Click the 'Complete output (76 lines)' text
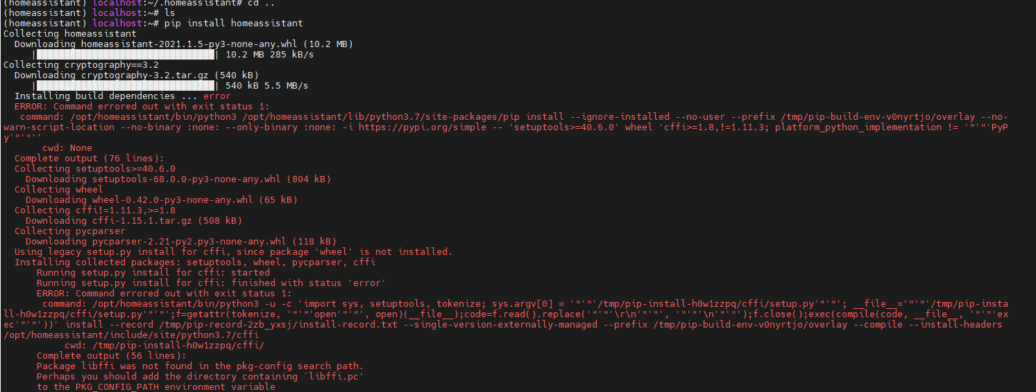1036x392 pixels. pos(89,159)
